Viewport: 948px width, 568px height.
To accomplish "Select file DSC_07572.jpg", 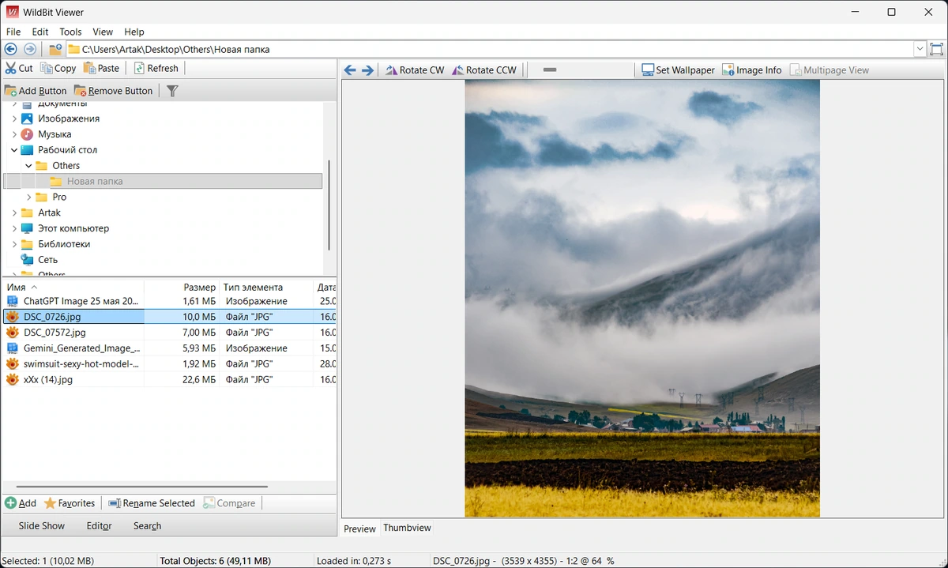I will click(55, 333).
